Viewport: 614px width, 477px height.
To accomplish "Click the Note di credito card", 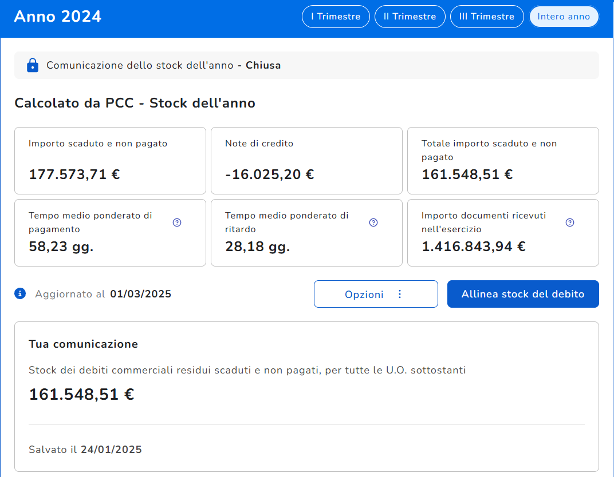I will 306,161.
